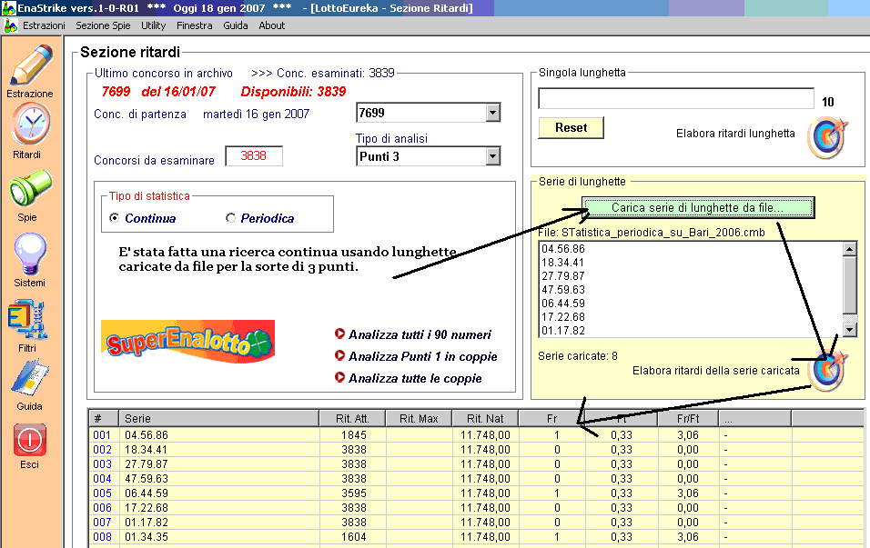Open the Filtri sidebar icon
The height and width of the screenshot is (548, 870).
pyautogui.click(x=27, y=319)
